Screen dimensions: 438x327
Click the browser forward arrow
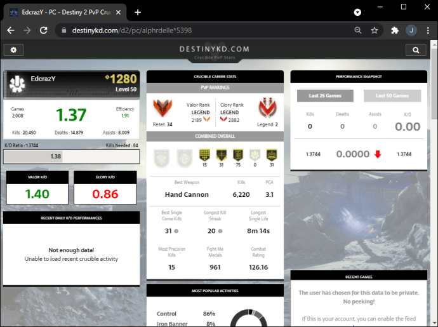(x=27, y=30)
